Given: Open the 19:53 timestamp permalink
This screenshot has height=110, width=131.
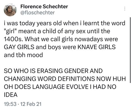Looking at the screenshot, I should point(10,104).
